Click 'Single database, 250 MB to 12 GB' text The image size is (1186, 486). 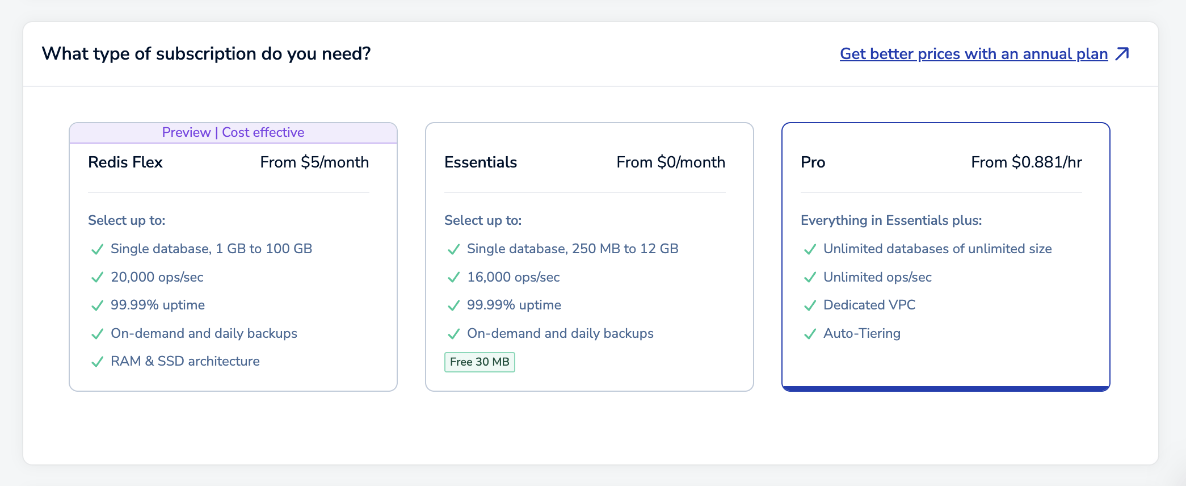pyautogui.click(x=573, y=249)
